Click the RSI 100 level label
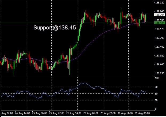Image resolution: width=166 pixels, height=117 pixels. pyautogui.click(x=157, y=78)
